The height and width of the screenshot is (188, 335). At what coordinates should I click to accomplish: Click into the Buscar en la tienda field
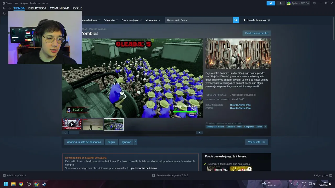click(199, 20)
